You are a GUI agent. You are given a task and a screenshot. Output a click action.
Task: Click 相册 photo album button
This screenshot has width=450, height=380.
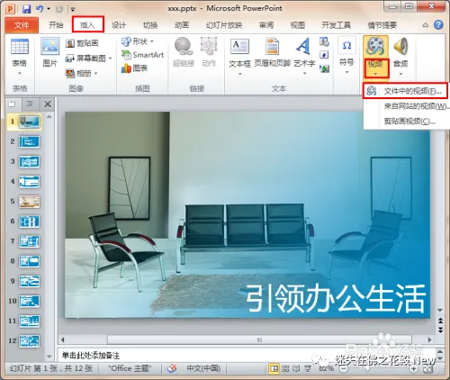click(x=78, y=73)
